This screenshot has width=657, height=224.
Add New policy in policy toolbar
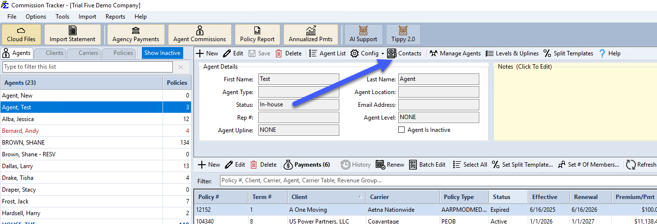209,165
